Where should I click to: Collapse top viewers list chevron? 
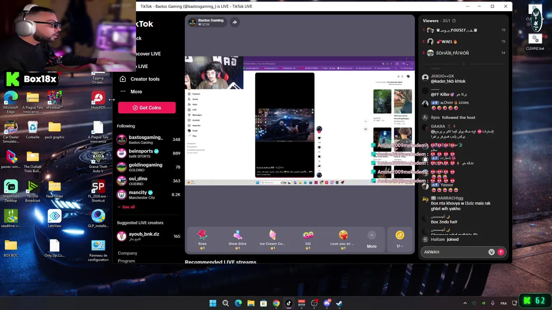[x=464, y=64]
